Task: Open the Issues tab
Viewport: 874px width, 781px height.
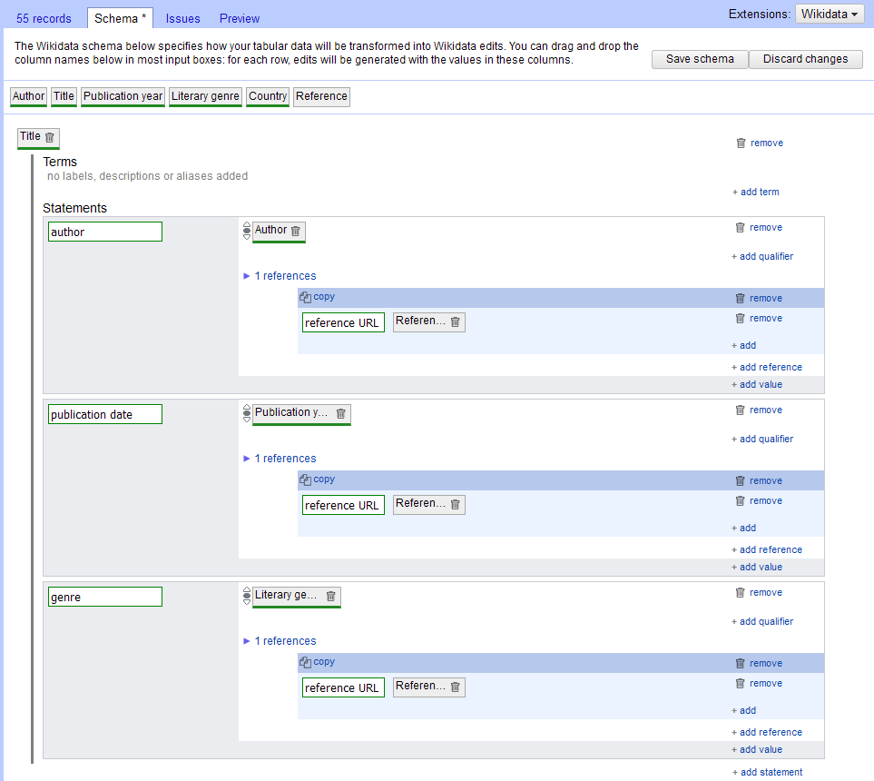Action: point(182,18)
